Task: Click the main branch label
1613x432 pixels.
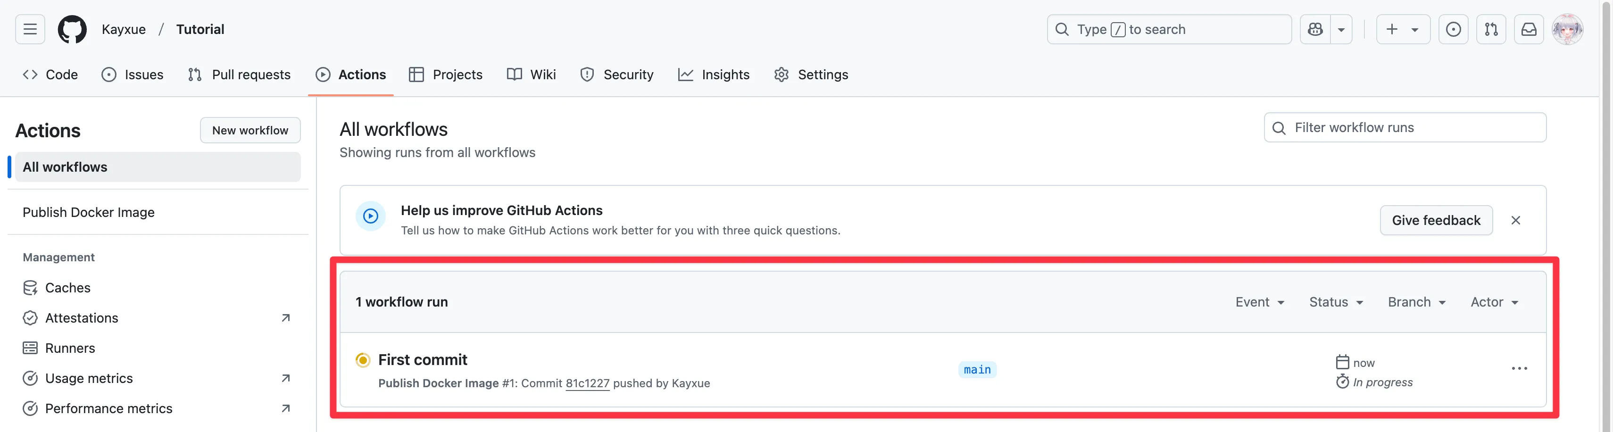Action: point(977,369)
